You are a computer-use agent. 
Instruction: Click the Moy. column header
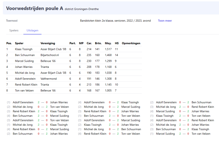click(x=108, y=43)
